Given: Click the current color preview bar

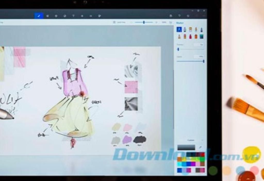Looking at the screenshot, I should [186, 147].
